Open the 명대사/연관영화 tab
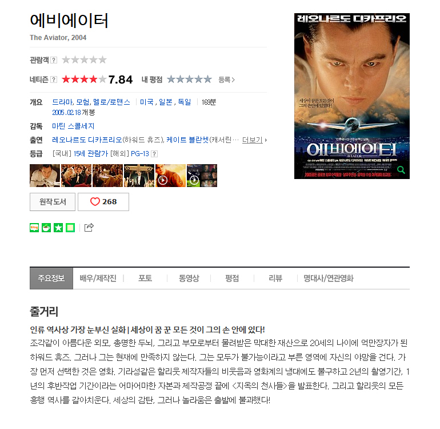The width and height of the screenshot is (440, 429). [329, 278]
